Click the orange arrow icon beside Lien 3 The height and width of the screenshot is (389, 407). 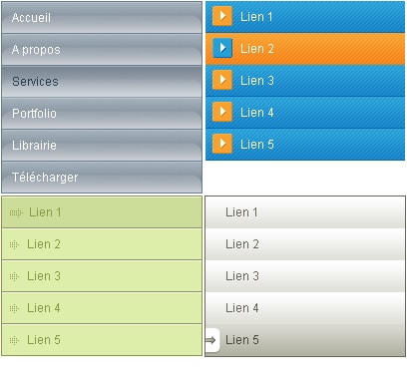point(222,80)
